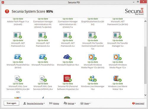Image resolution: width=148 pixels, height=109 pixels.
Task: Open the Secunia Community menu
Action: point(35,103)
